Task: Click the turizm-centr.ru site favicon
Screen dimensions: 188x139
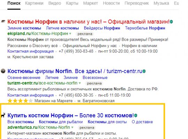Action: [x=3, y=71]
